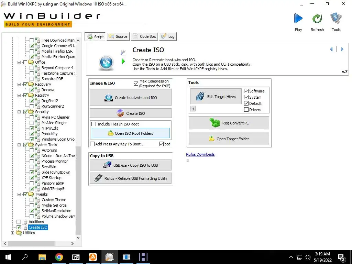Click the blue Play icon
352x264 pixels.
click(x=298, y=19)
